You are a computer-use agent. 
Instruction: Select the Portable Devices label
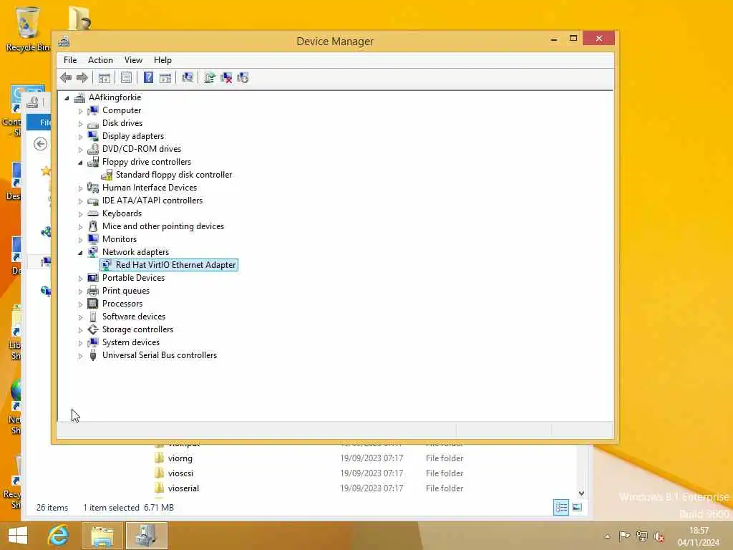(x=133, y=278)
